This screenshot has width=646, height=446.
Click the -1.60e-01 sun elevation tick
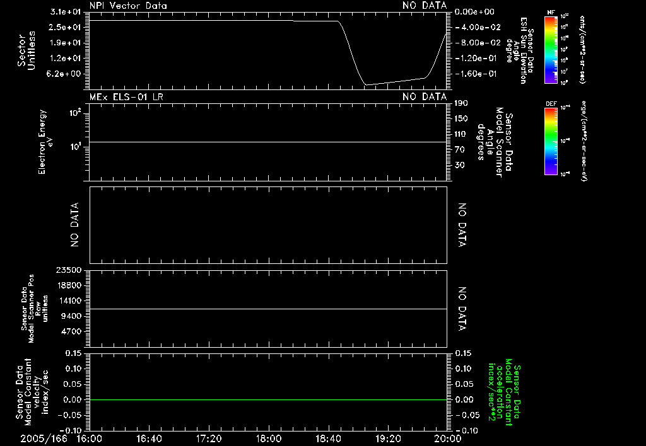476,74
